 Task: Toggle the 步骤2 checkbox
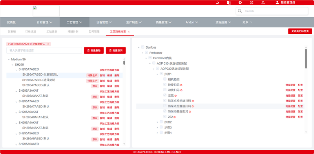[161, 121]
